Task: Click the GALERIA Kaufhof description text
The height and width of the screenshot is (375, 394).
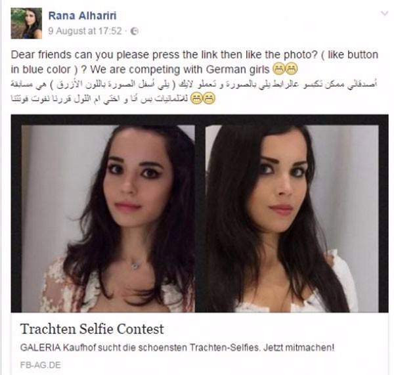Action: 177,347
